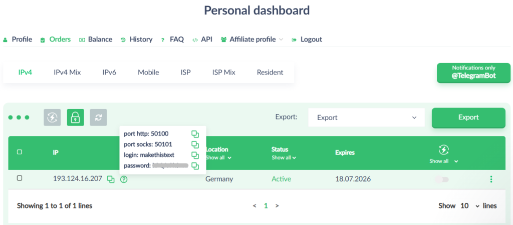Click the expiry date 18.07.2026
The height and width of the screenshot is (225, 513).
pyautogui.click(x=353, y=179)
